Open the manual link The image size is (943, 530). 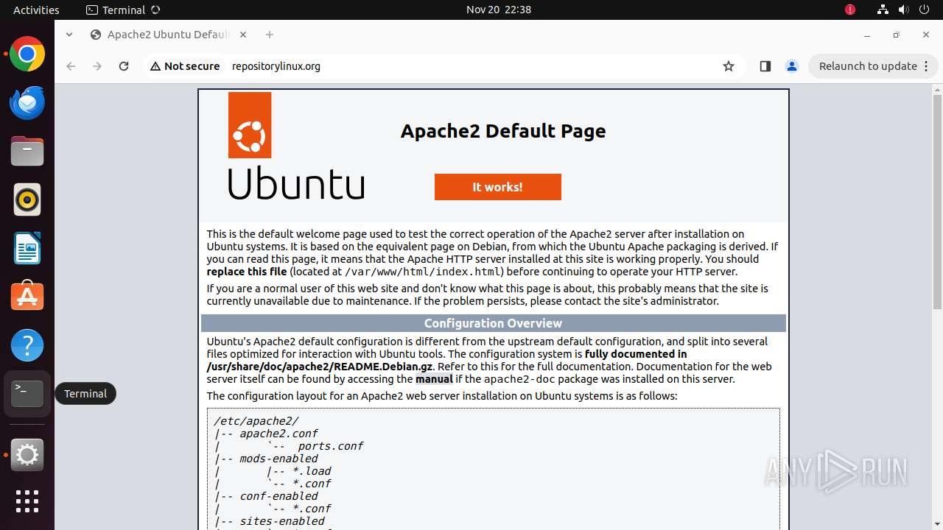434,379
